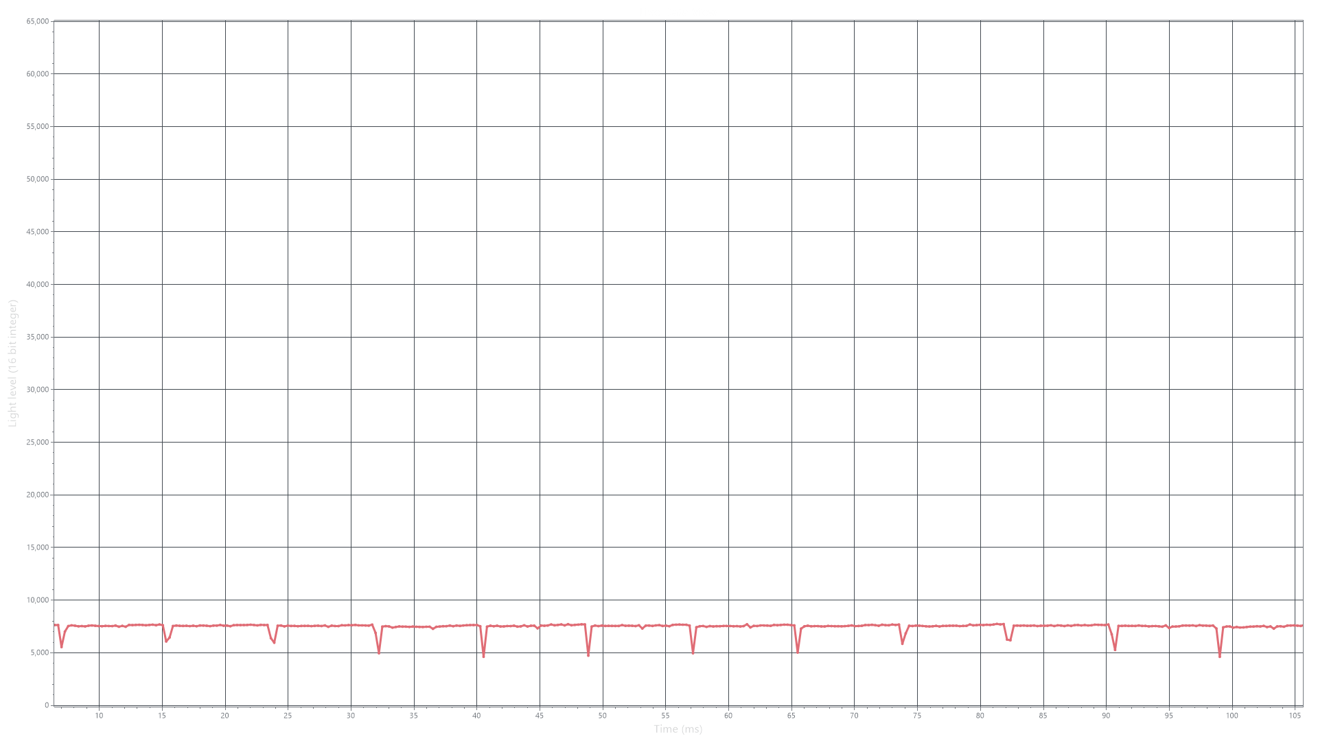This screenshot has height=741, width=1318.
Task: Click the 5,000 y-axis tick label
Action: click(39, 652)
